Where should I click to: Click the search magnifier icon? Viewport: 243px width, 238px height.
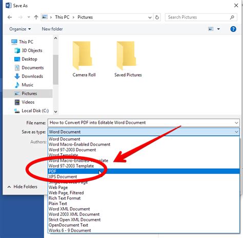click(x=232, y=17)
